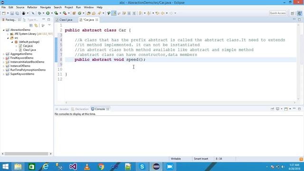This screenshot has width=304, height=171.
Task: Click the New file toolbar icon
Action: 4,13
